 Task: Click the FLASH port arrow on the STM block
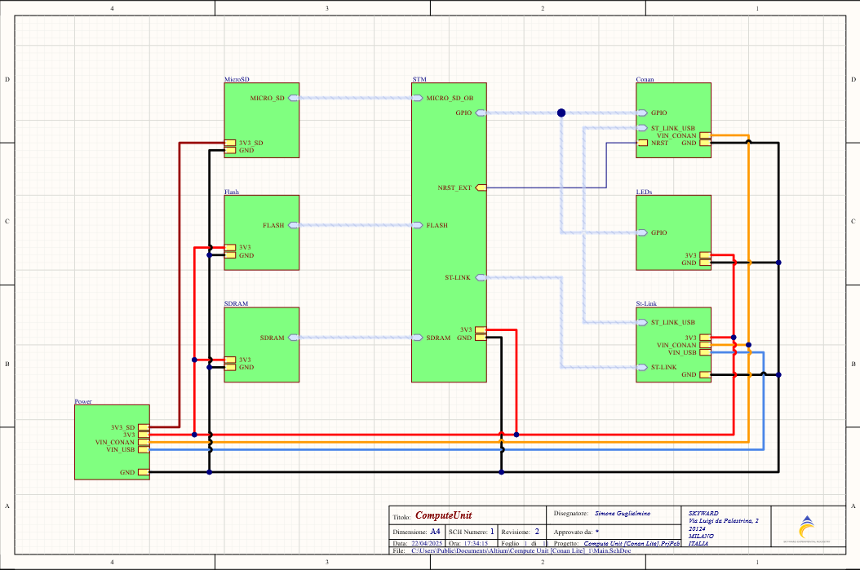pos(418,225)
